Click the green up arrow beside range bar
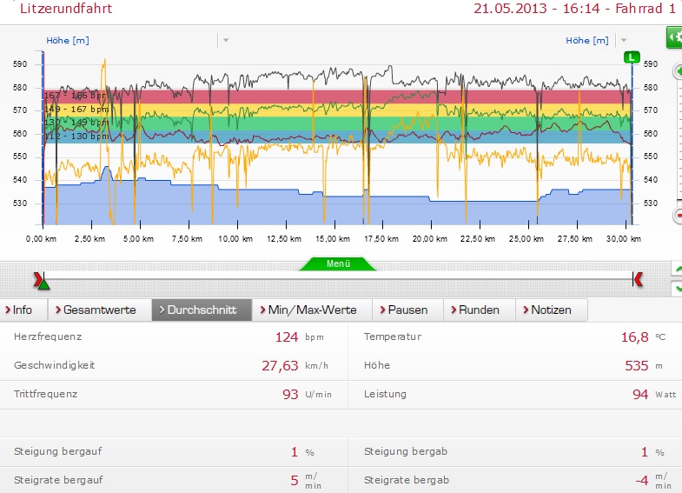 678,269
